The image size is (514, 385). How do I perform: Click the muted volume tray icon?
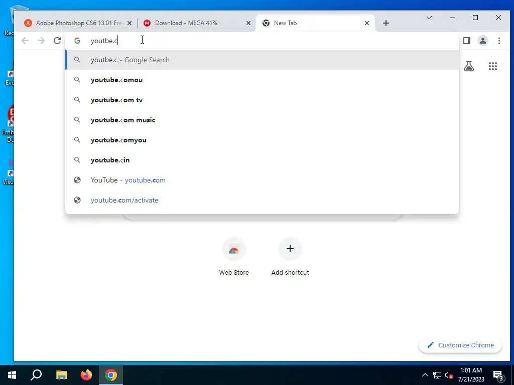coord(449,375)
